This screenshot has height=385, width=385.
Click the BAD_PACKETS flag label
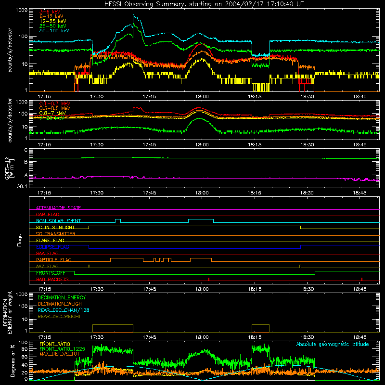[52, 279]
